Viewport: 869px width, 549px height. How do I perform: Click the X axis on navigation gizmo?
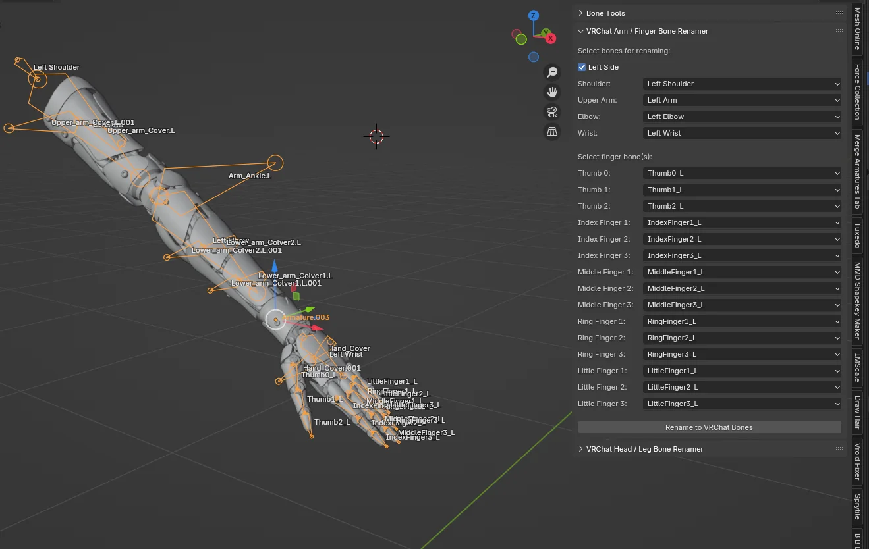pos(551,38)
